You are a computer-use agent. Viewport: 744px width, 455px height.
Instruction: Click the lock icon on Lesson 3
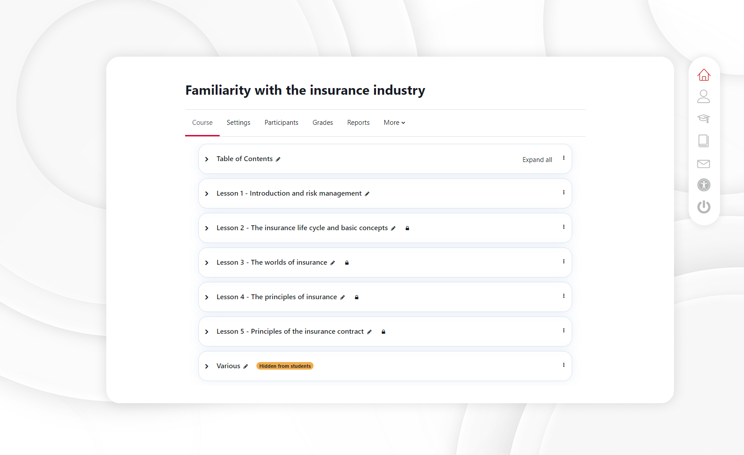tap(347, 263)
